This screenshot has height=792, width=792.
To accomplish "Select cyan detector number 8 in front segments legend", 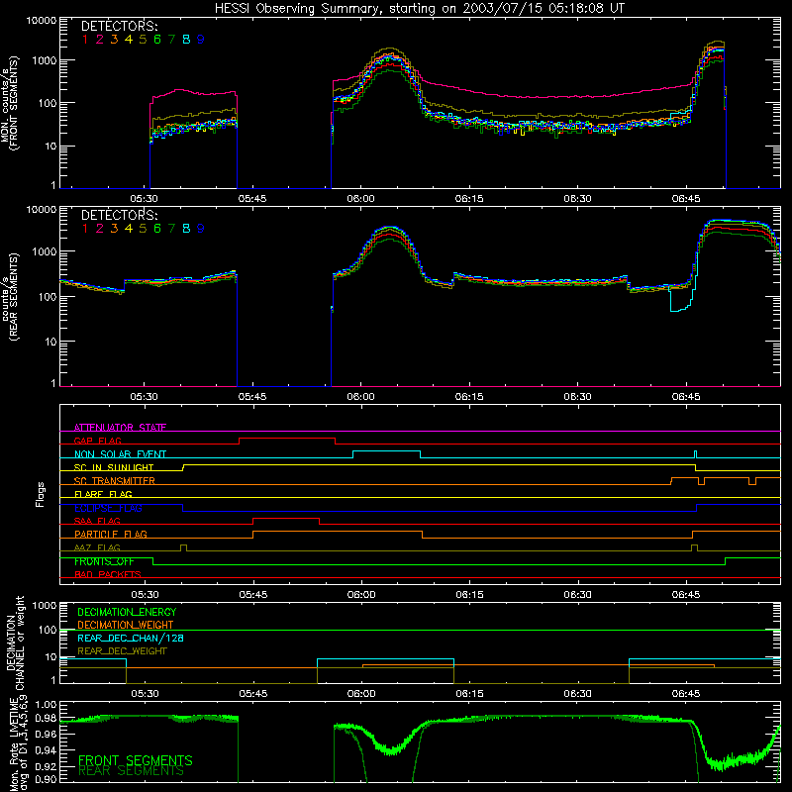I will [186, 40].
